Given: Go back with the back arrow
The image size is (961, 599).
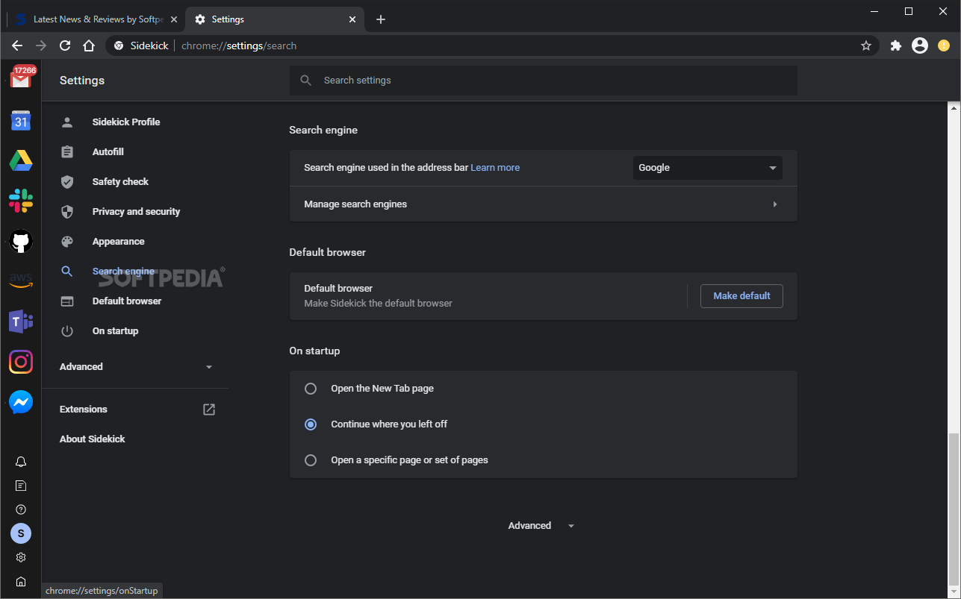Looking at the screenshot, I should (17, 46).
